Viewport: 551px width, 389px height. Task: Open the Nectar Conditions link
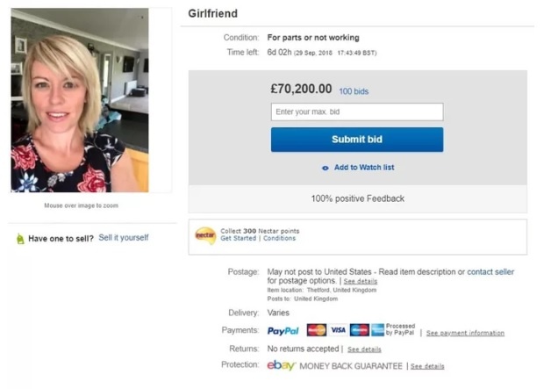(280, 239)
